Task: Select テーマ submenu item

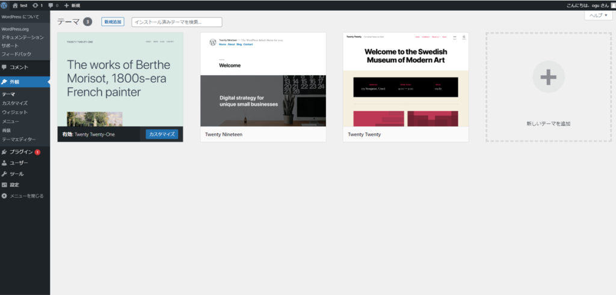Action: tap(8, 94)
